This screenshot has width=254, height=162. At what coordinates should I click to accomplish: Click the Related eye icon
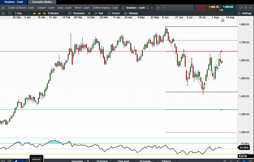pos(126,13)
